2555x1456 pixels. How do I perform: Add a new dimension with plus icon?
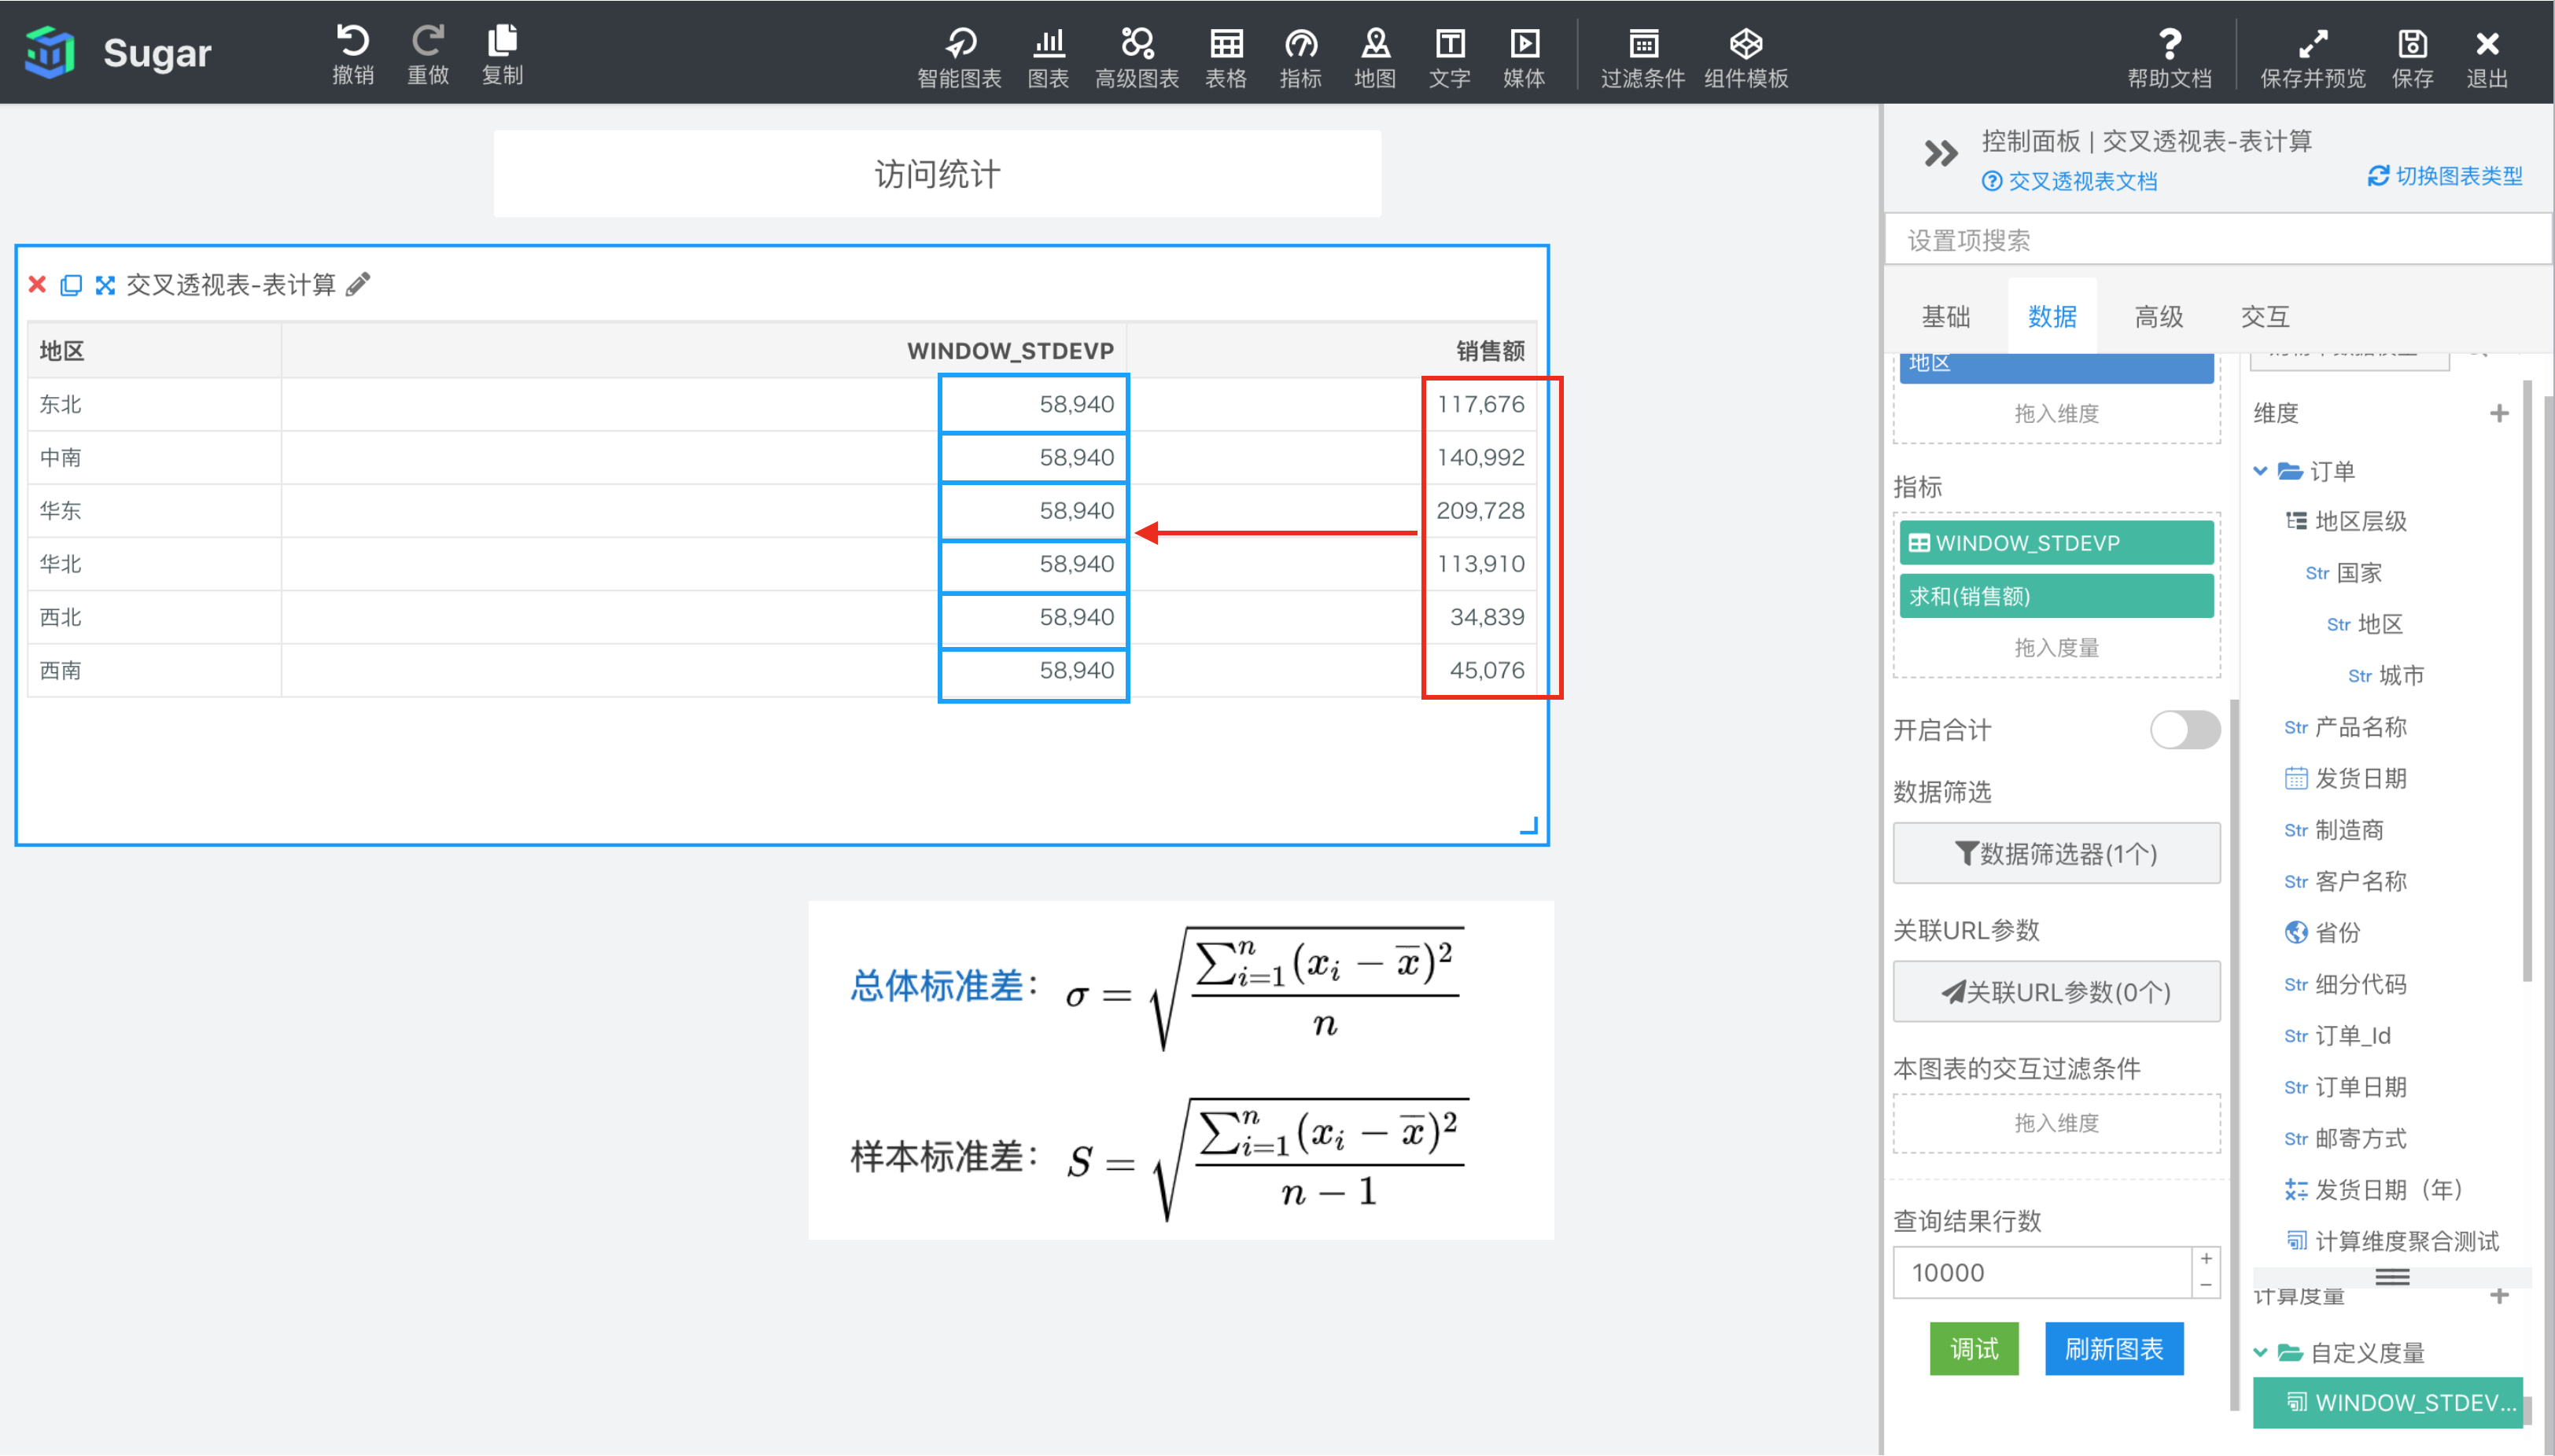2499,413
